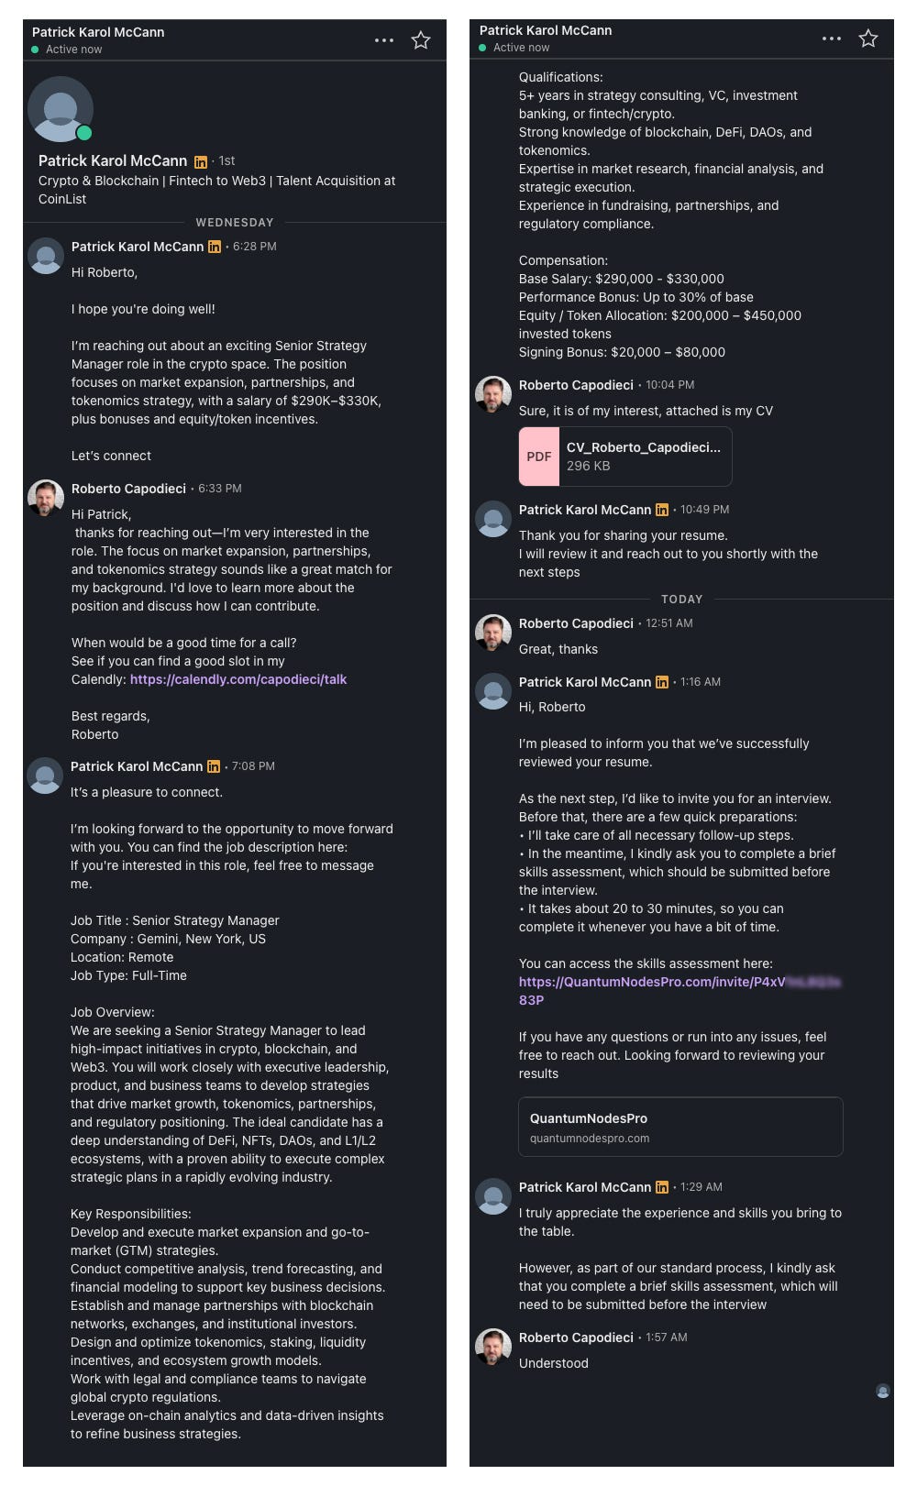The width and height of the screenshot is (917, 1486).
Task: Click Patrick's avatar on the 1:29 AM message
Action: pos(493,1196)
